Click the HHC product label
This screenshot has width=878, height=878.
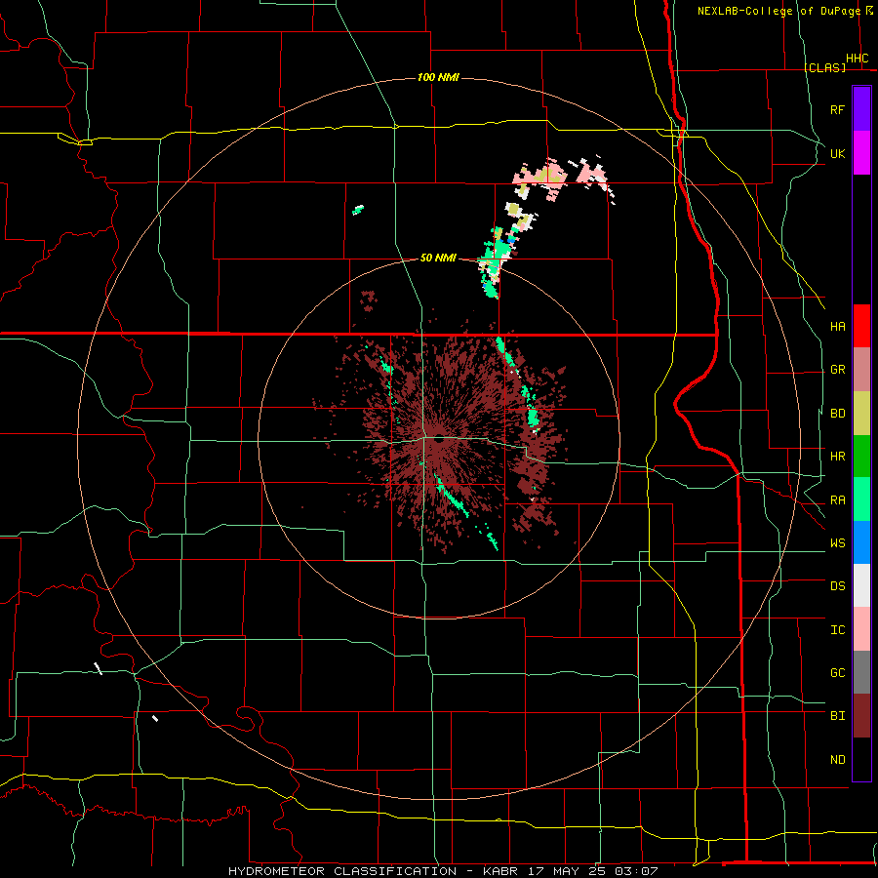click(x=857, y=59)
